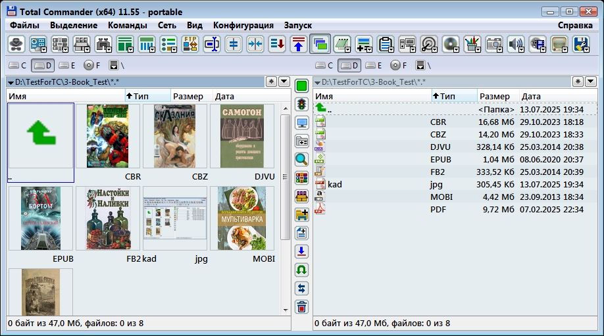Image resolution: width=604 pixels, height=336 pixels.
Task: Open the Выделение menu
Action: tap(74, 26)
